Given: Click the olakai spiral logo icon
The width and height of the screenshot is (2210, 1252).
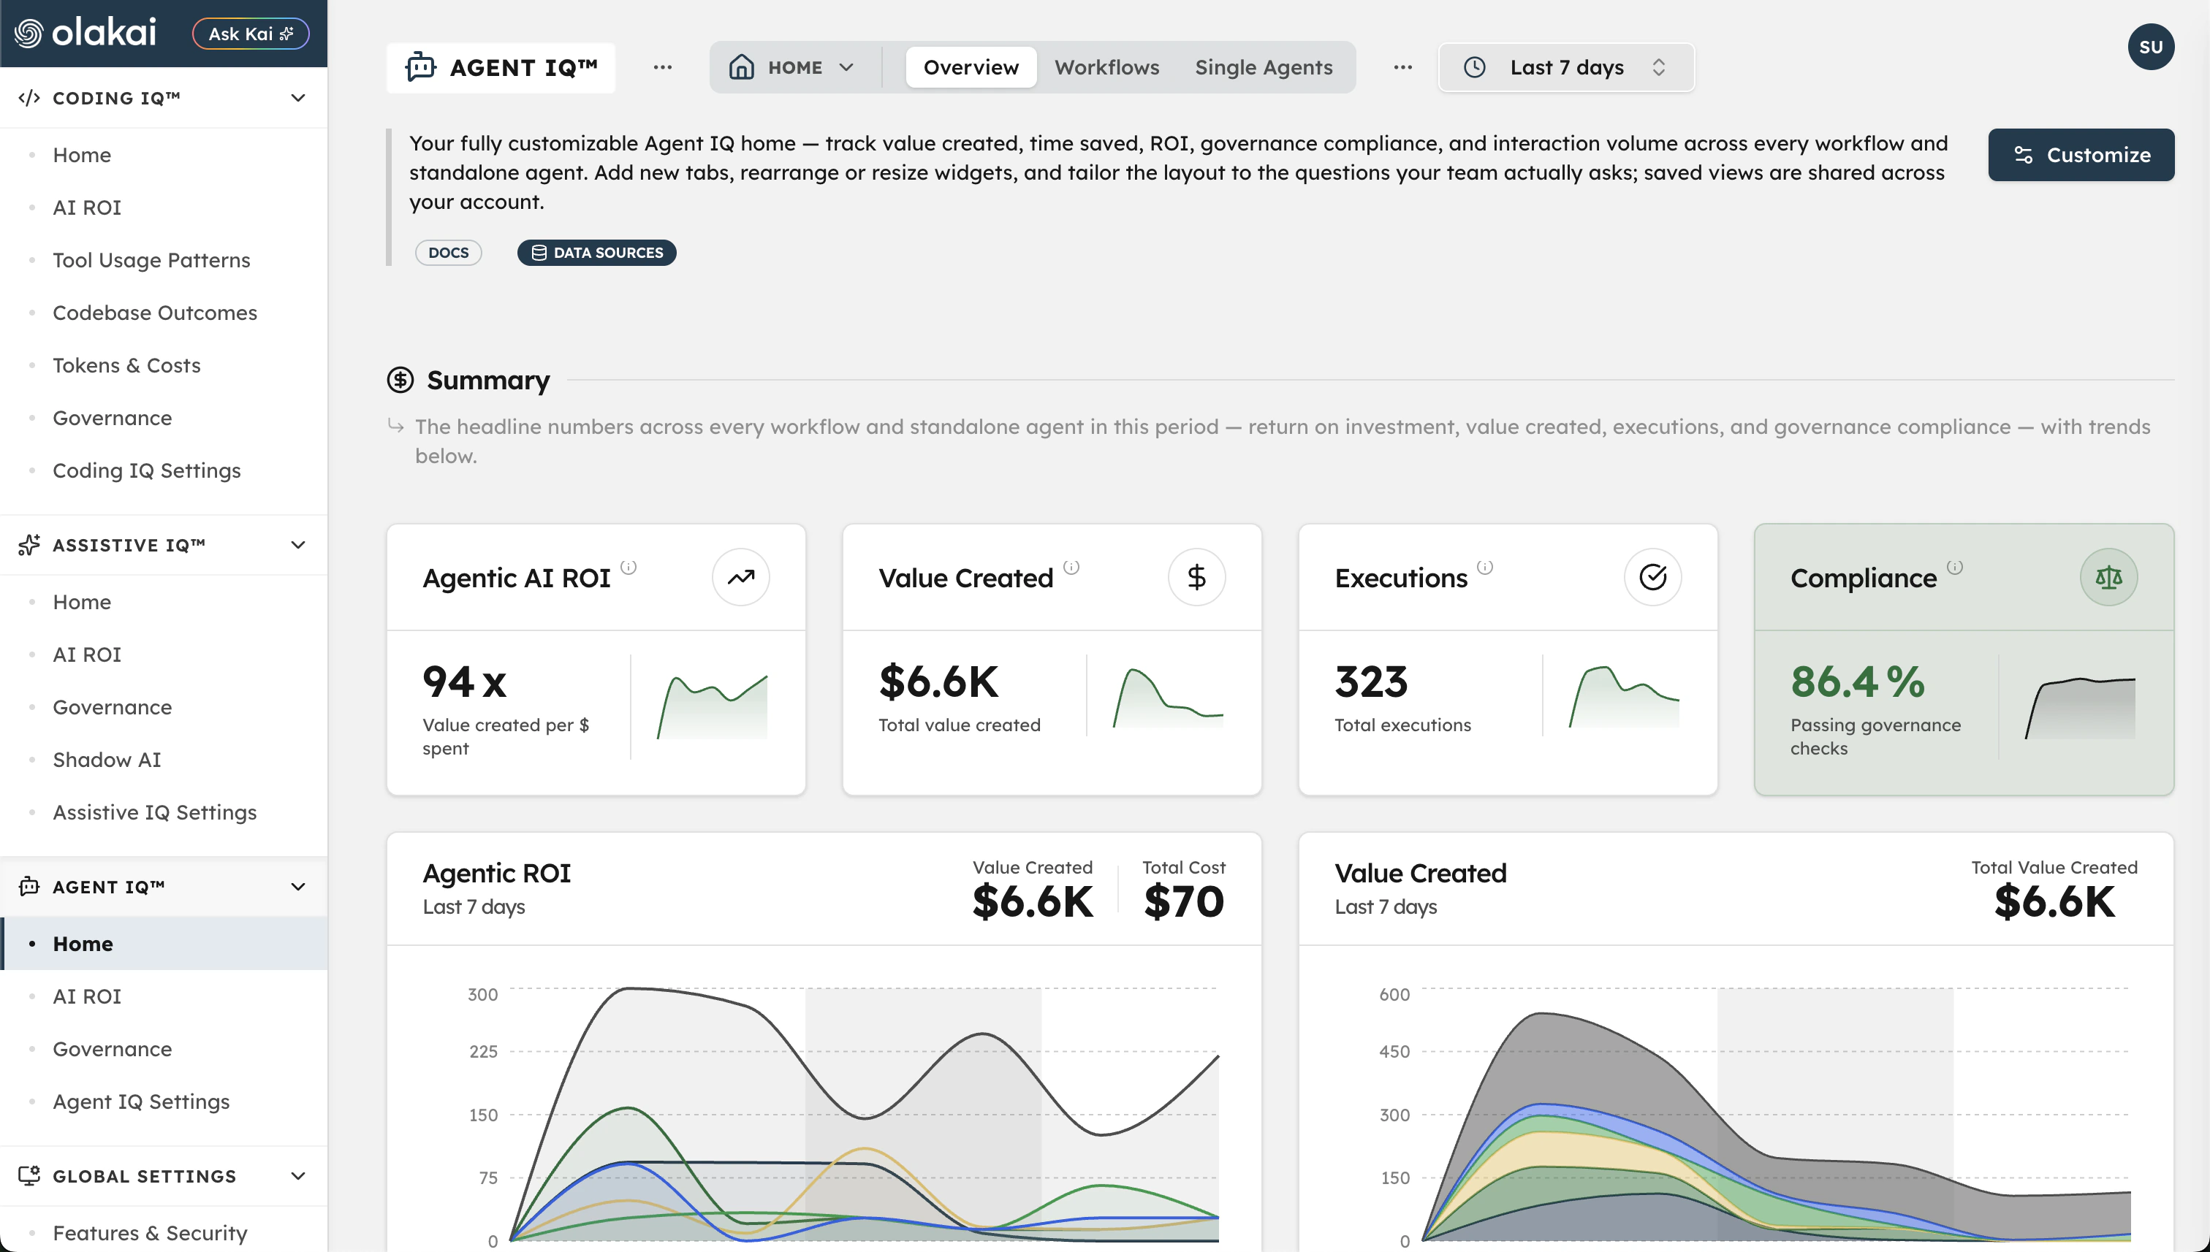Looking at the screenshot, I should [29, 34].
